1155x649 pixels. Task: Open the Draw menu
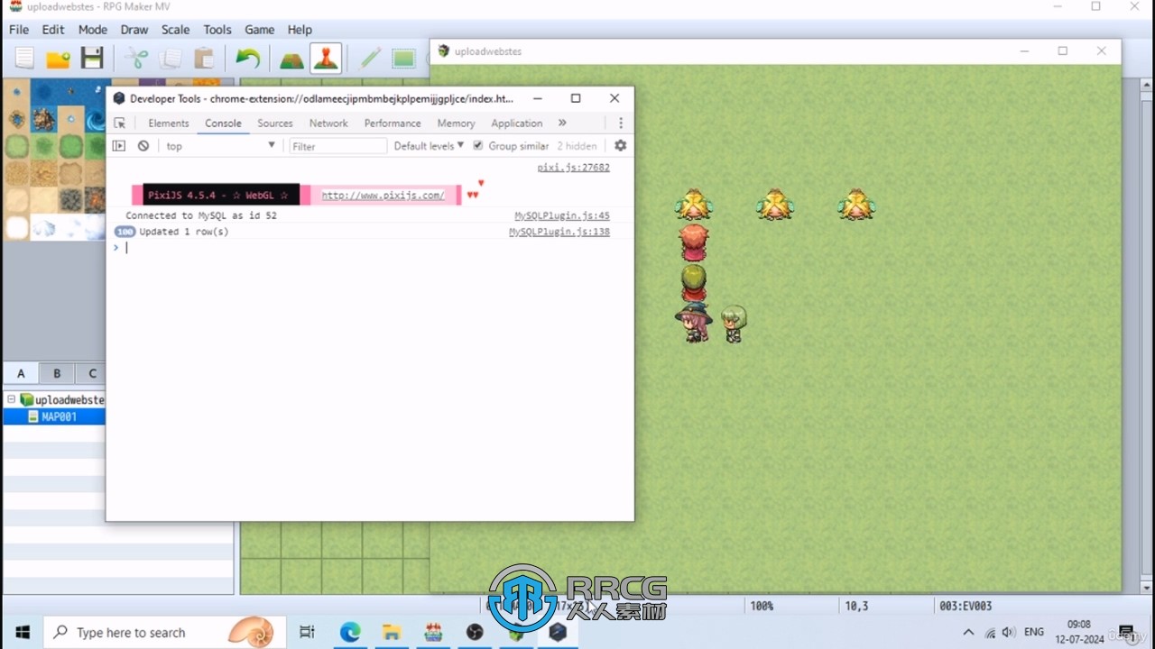[134, 30]
